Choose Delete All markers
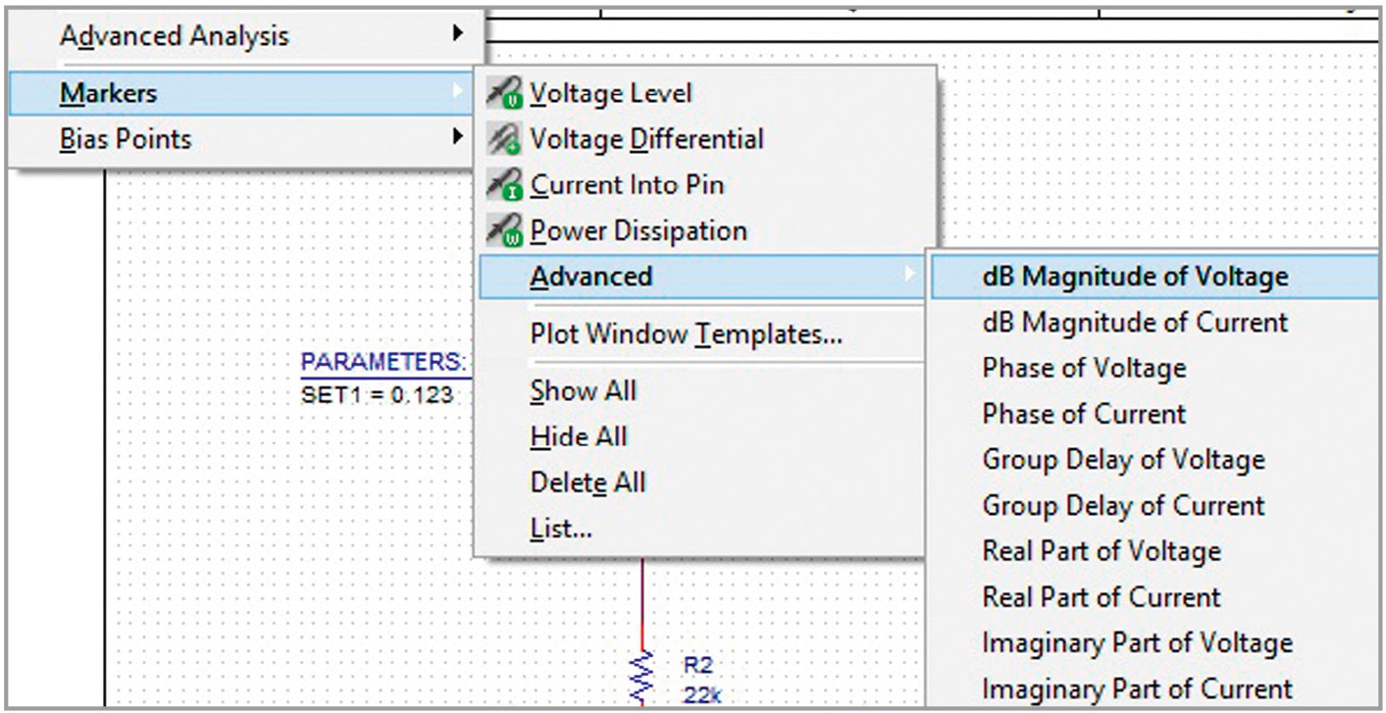Screen dimensions: 1386x713 click(x=588, y=484)
